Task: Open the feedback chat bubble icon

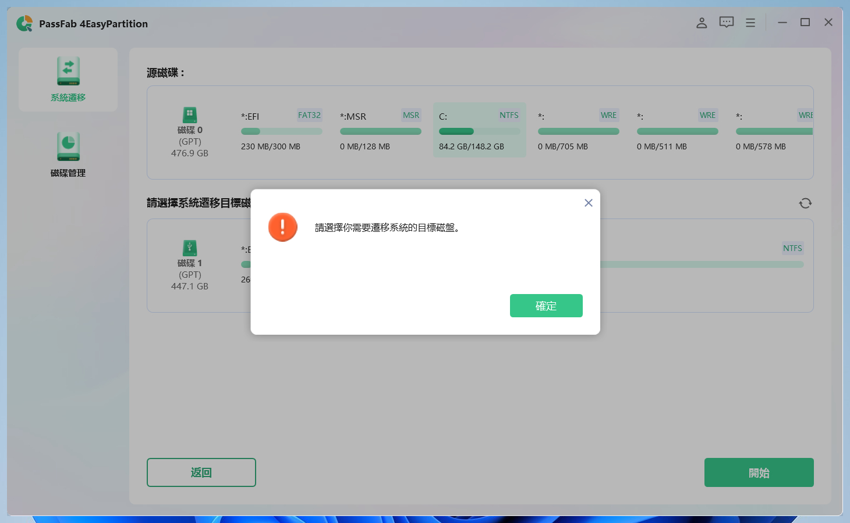Action: point(726,22)
